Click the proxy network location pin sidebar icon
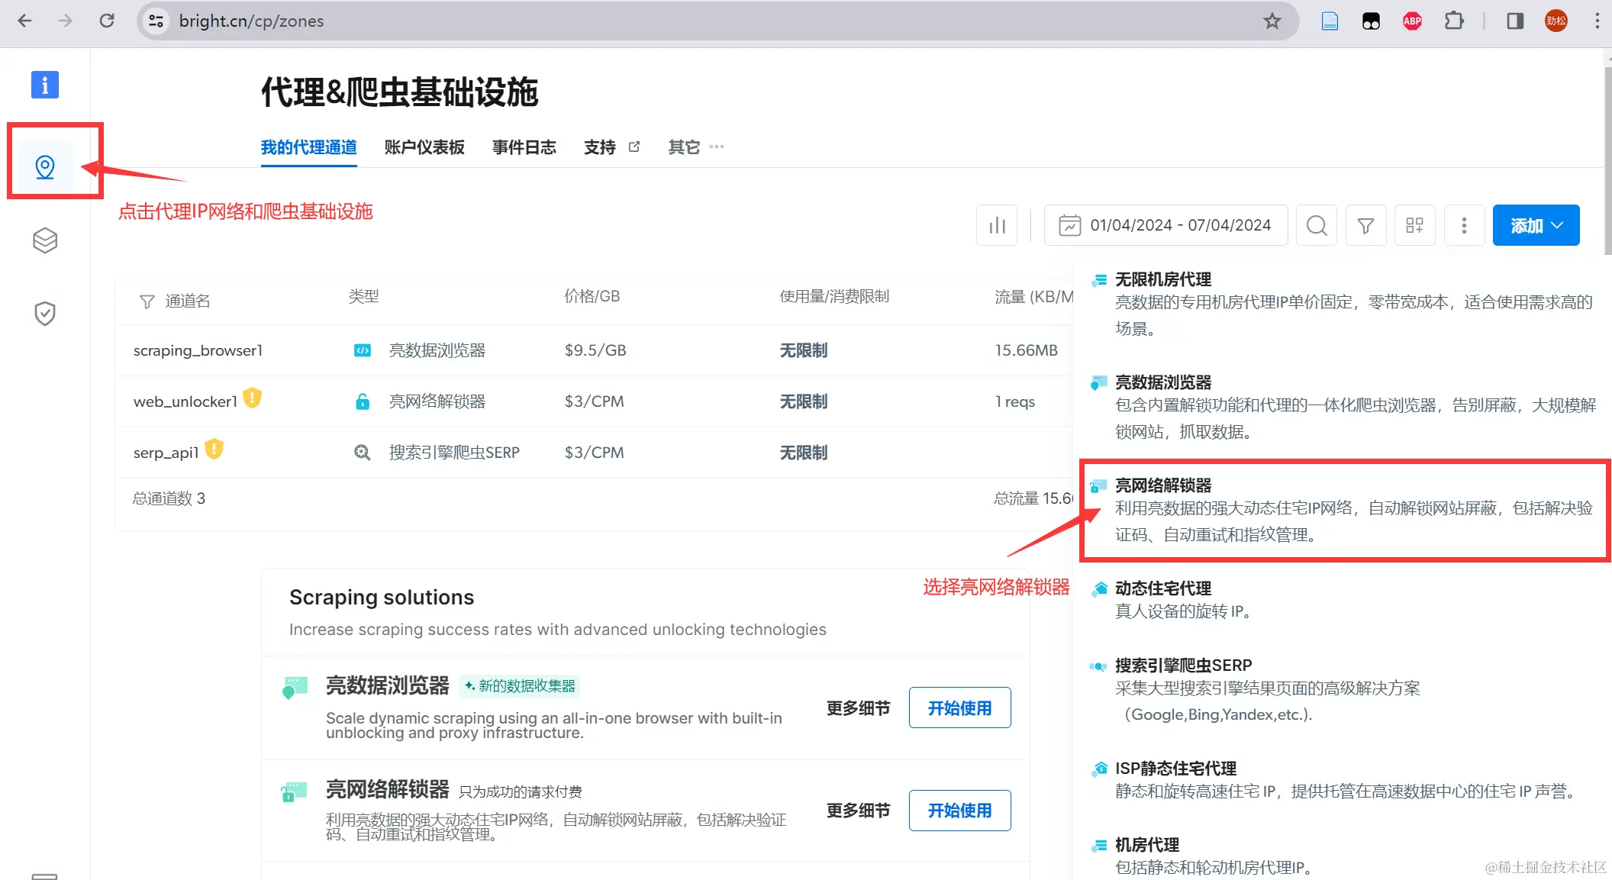The image size is (1612, 880). click(45, 166)
